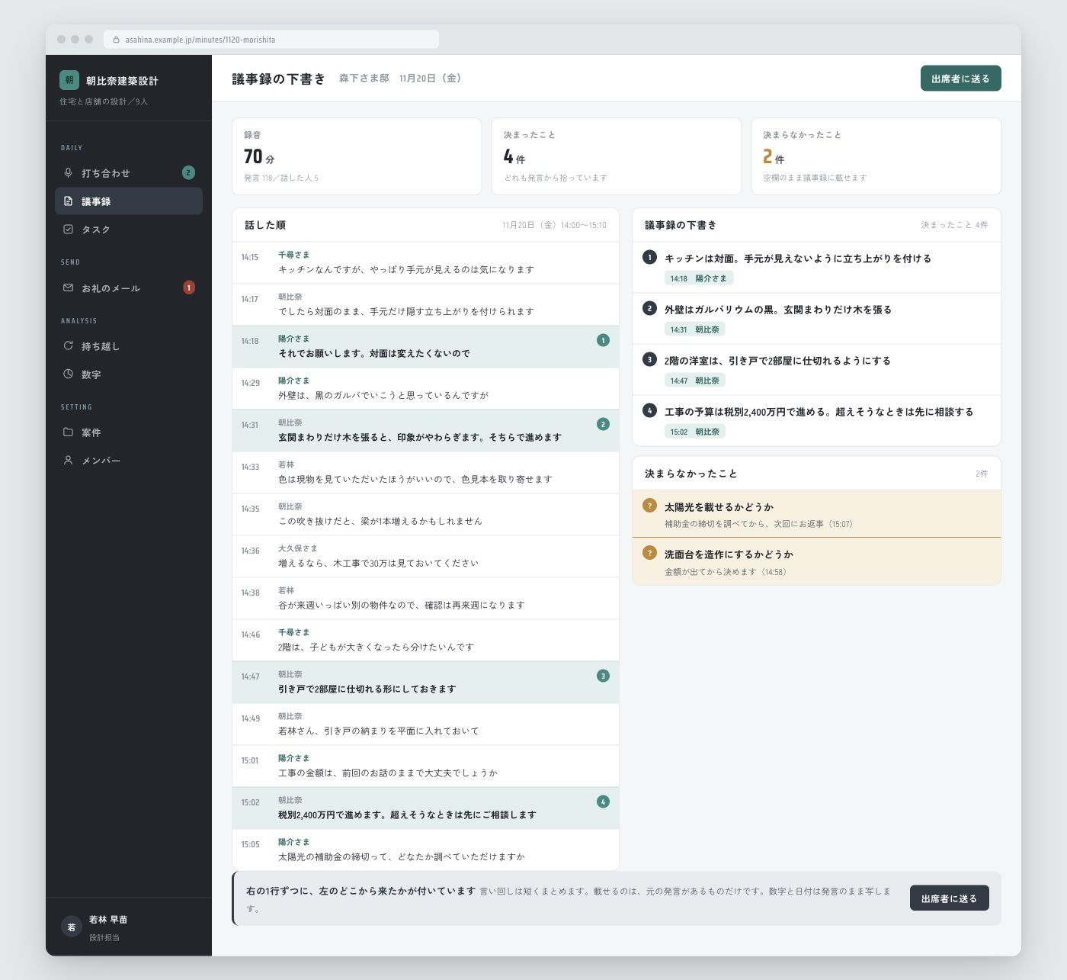Click badge 2 on the 14:31 transcript row
The width and height of the screenshot is (1067, 980).
tap(603, 424)
